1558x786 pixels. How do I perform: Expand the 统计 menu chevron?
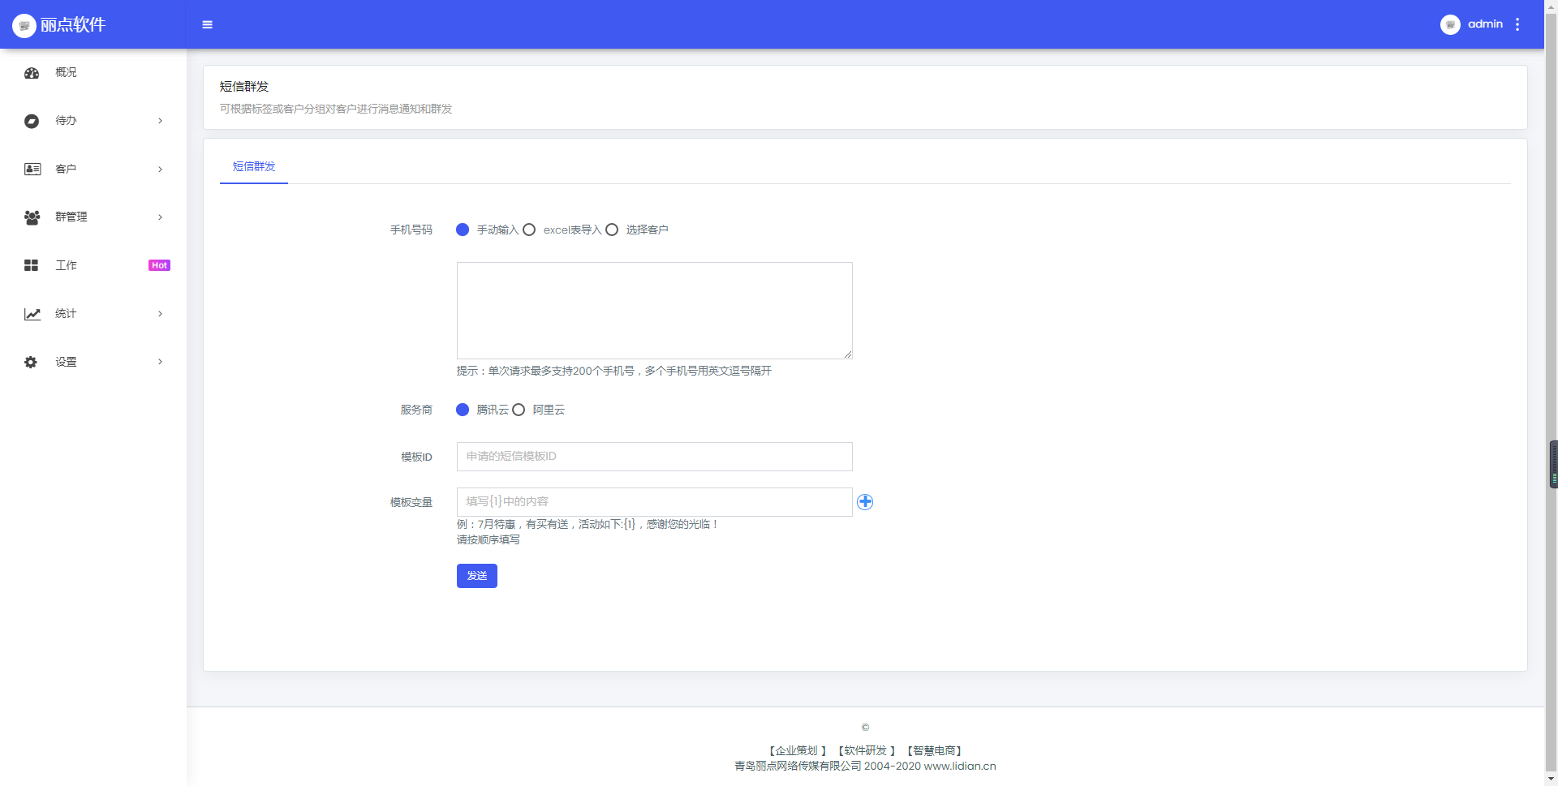(160, 314)
